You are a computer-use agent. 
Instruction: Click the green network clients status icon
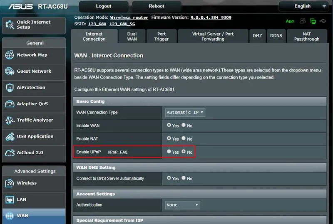pos(313,21)
